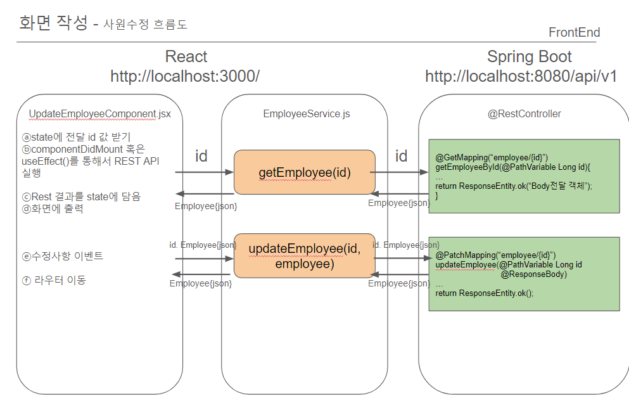Click the "@RestController" label

click(x=524, y=114)
